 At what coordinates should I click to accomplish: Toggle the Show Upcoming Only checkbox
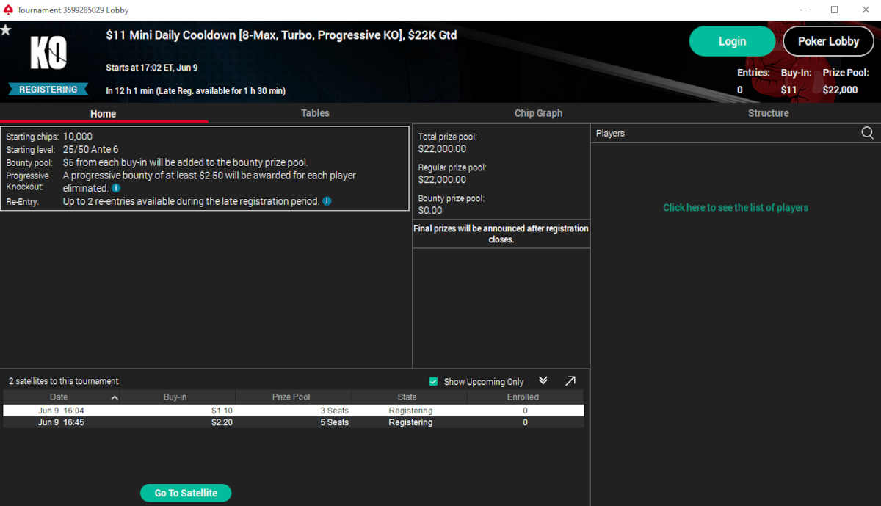pyautogui.click(x=433, y=381)
